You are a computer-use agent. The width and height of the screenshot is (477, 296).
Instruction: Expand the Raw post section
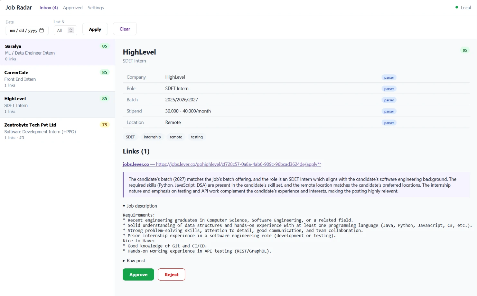tap(134, 261)
